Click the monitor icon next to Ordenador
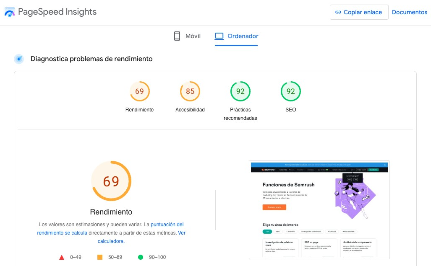This screenshot has height=266, width=431. tap(219, 36)
